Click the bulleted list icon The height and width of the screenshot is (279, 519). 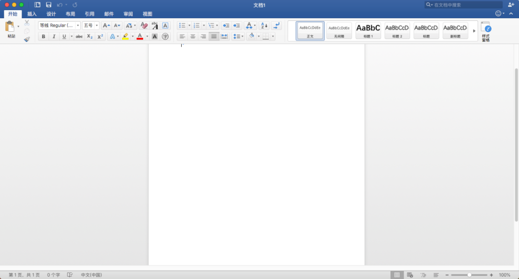tap(182, 25)
